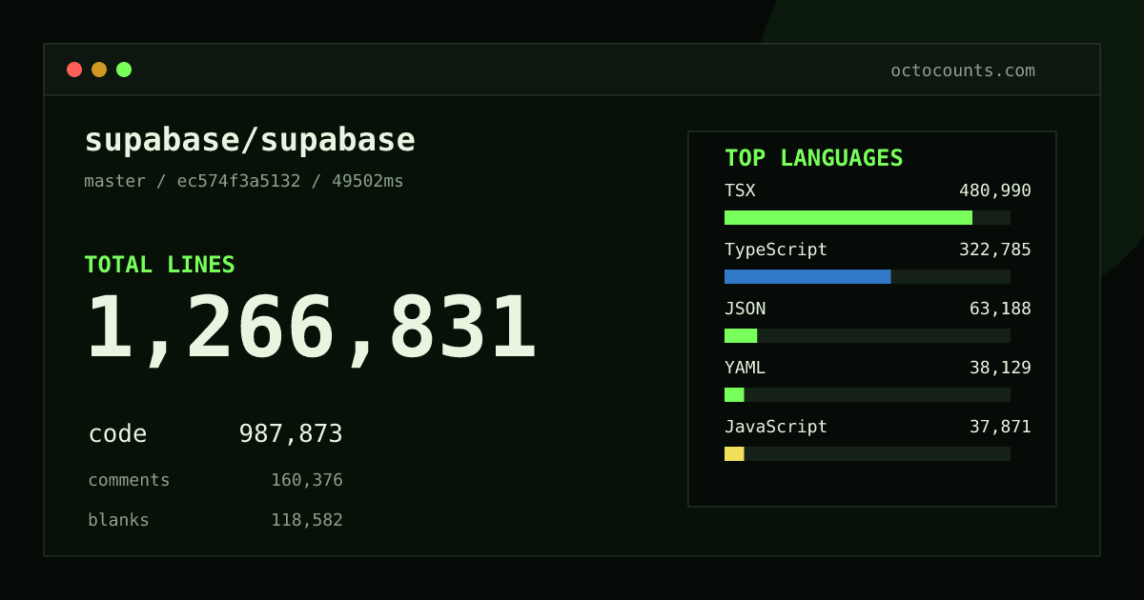
Task: Select the JSON value 63,188
Action: 1000,309
